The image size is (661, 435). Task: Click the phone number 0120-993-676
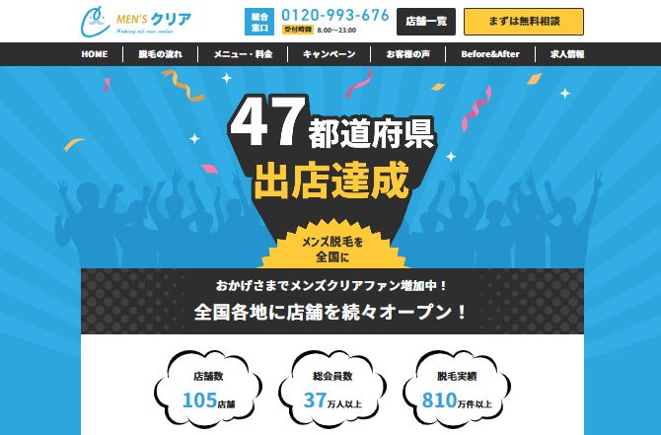coord(335,15)
